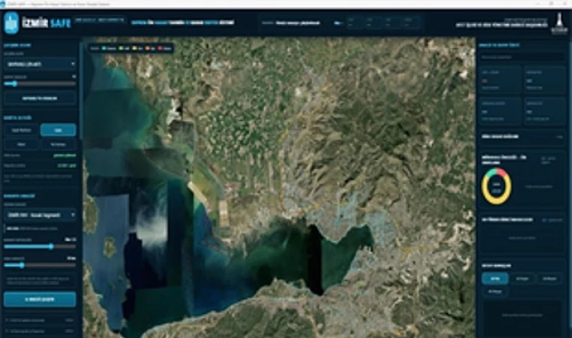Click the outlined button below the first slider
572x338 pixels.
point(40,98)
